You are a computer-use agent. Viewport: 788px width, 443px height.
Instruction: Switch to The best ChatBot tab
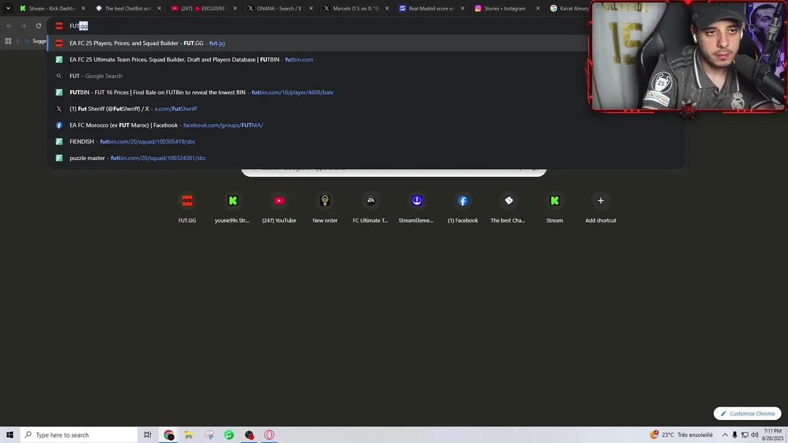point(127,9)
